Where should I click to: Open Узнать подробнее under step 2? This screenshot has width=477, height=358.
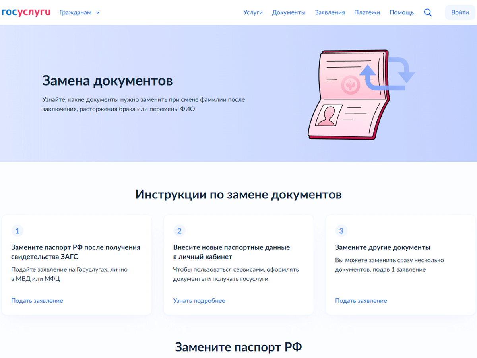199,300
